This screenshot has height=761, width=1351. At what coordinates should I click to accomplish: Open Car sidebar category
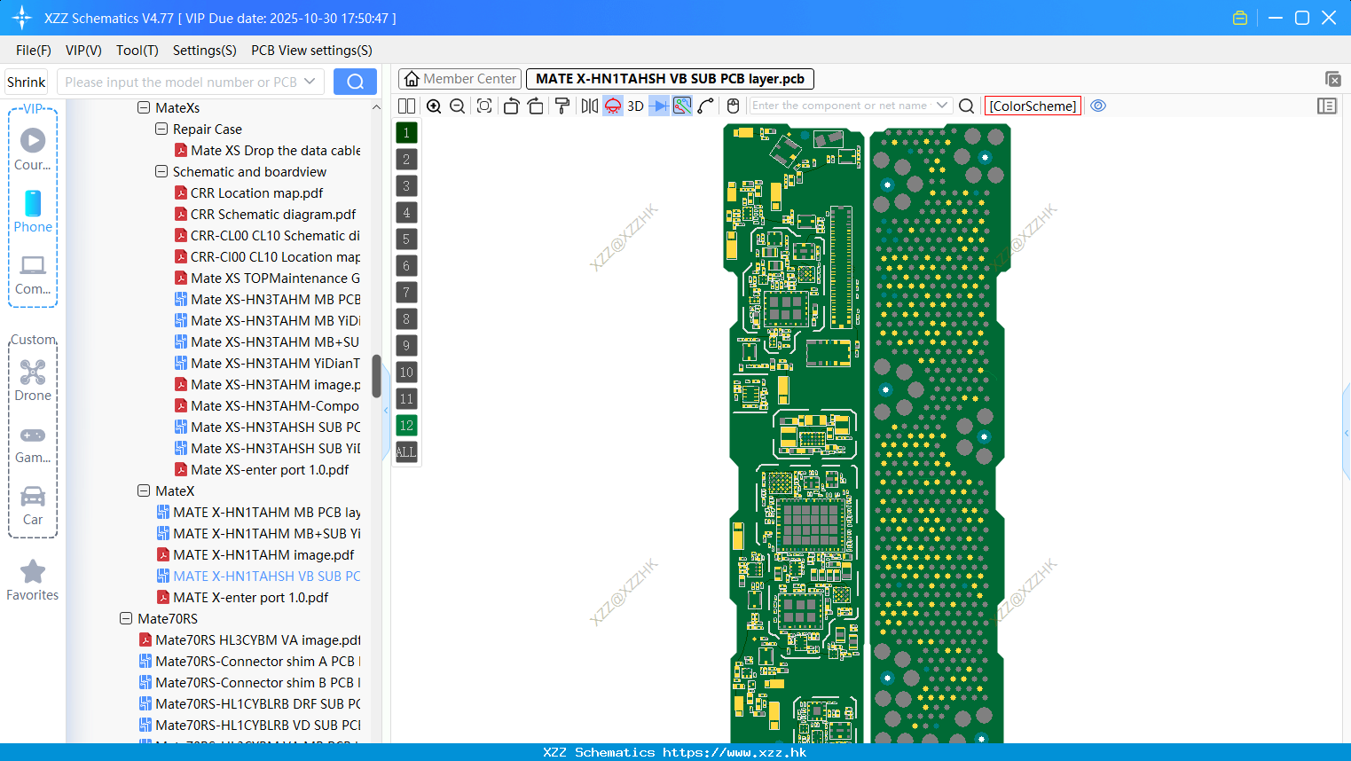coord(33,506)
